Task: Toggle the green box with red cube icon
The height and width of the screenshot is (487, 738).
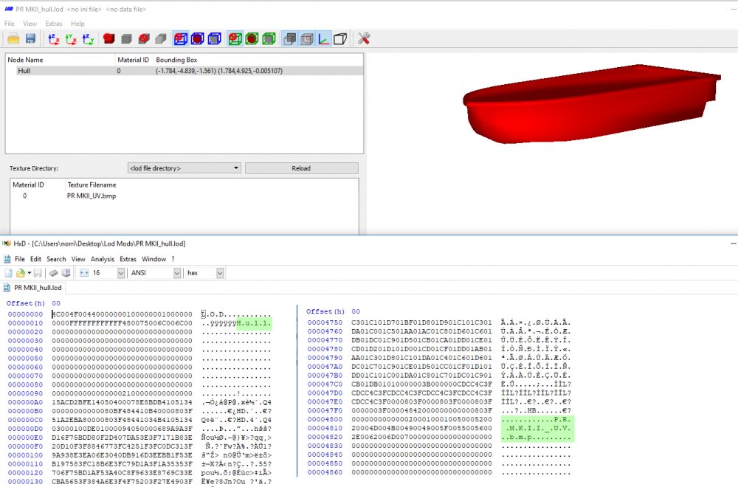Action: (x=252, y=38)
